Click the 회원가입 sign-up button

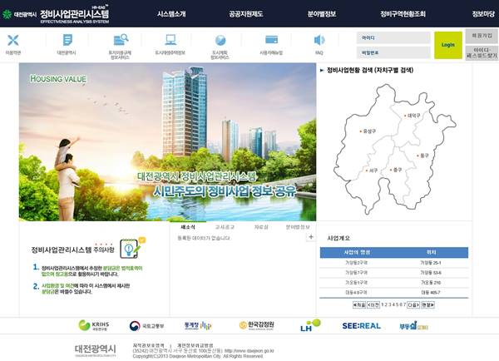(482, 37)
